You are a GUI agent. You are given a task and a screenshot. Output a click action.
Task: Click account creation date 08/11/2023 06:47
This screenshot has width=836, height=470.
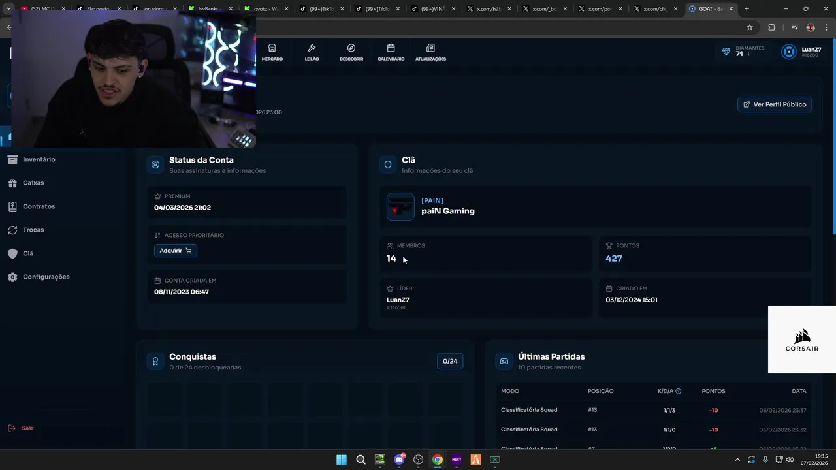click(x=182, y=292)
